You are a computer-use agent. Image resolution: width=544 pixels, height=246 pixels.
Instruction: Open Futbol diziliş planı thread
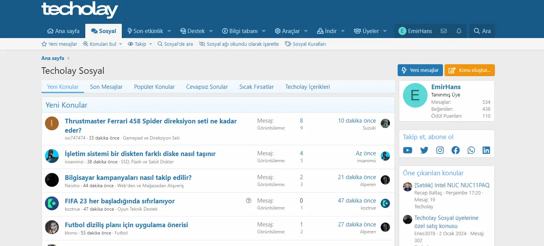click(x=126, y=225)
